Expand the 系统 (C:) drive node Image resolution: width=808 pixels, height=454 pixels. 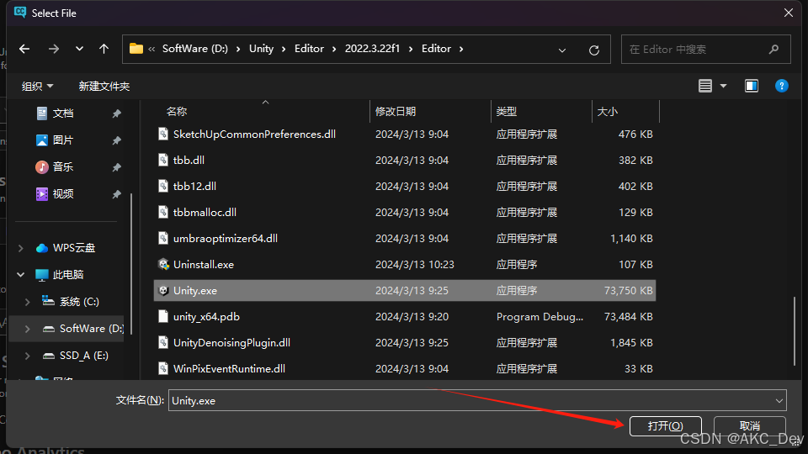point(27,302)
